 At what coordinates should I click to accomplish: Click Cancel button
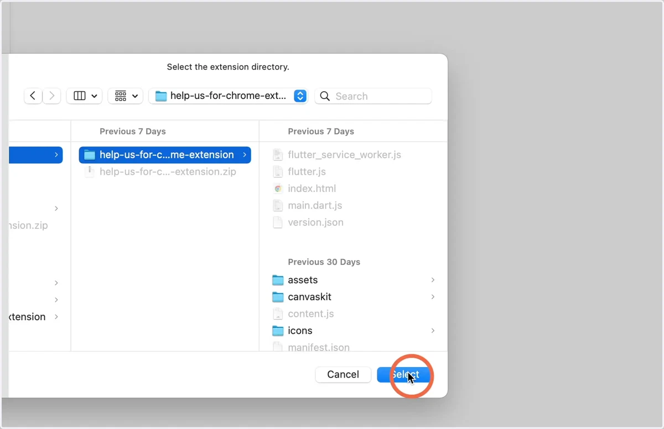tap(343, 374)
